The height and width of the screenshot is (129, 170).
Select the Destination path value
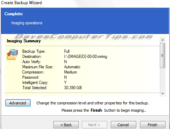point(86,57)
